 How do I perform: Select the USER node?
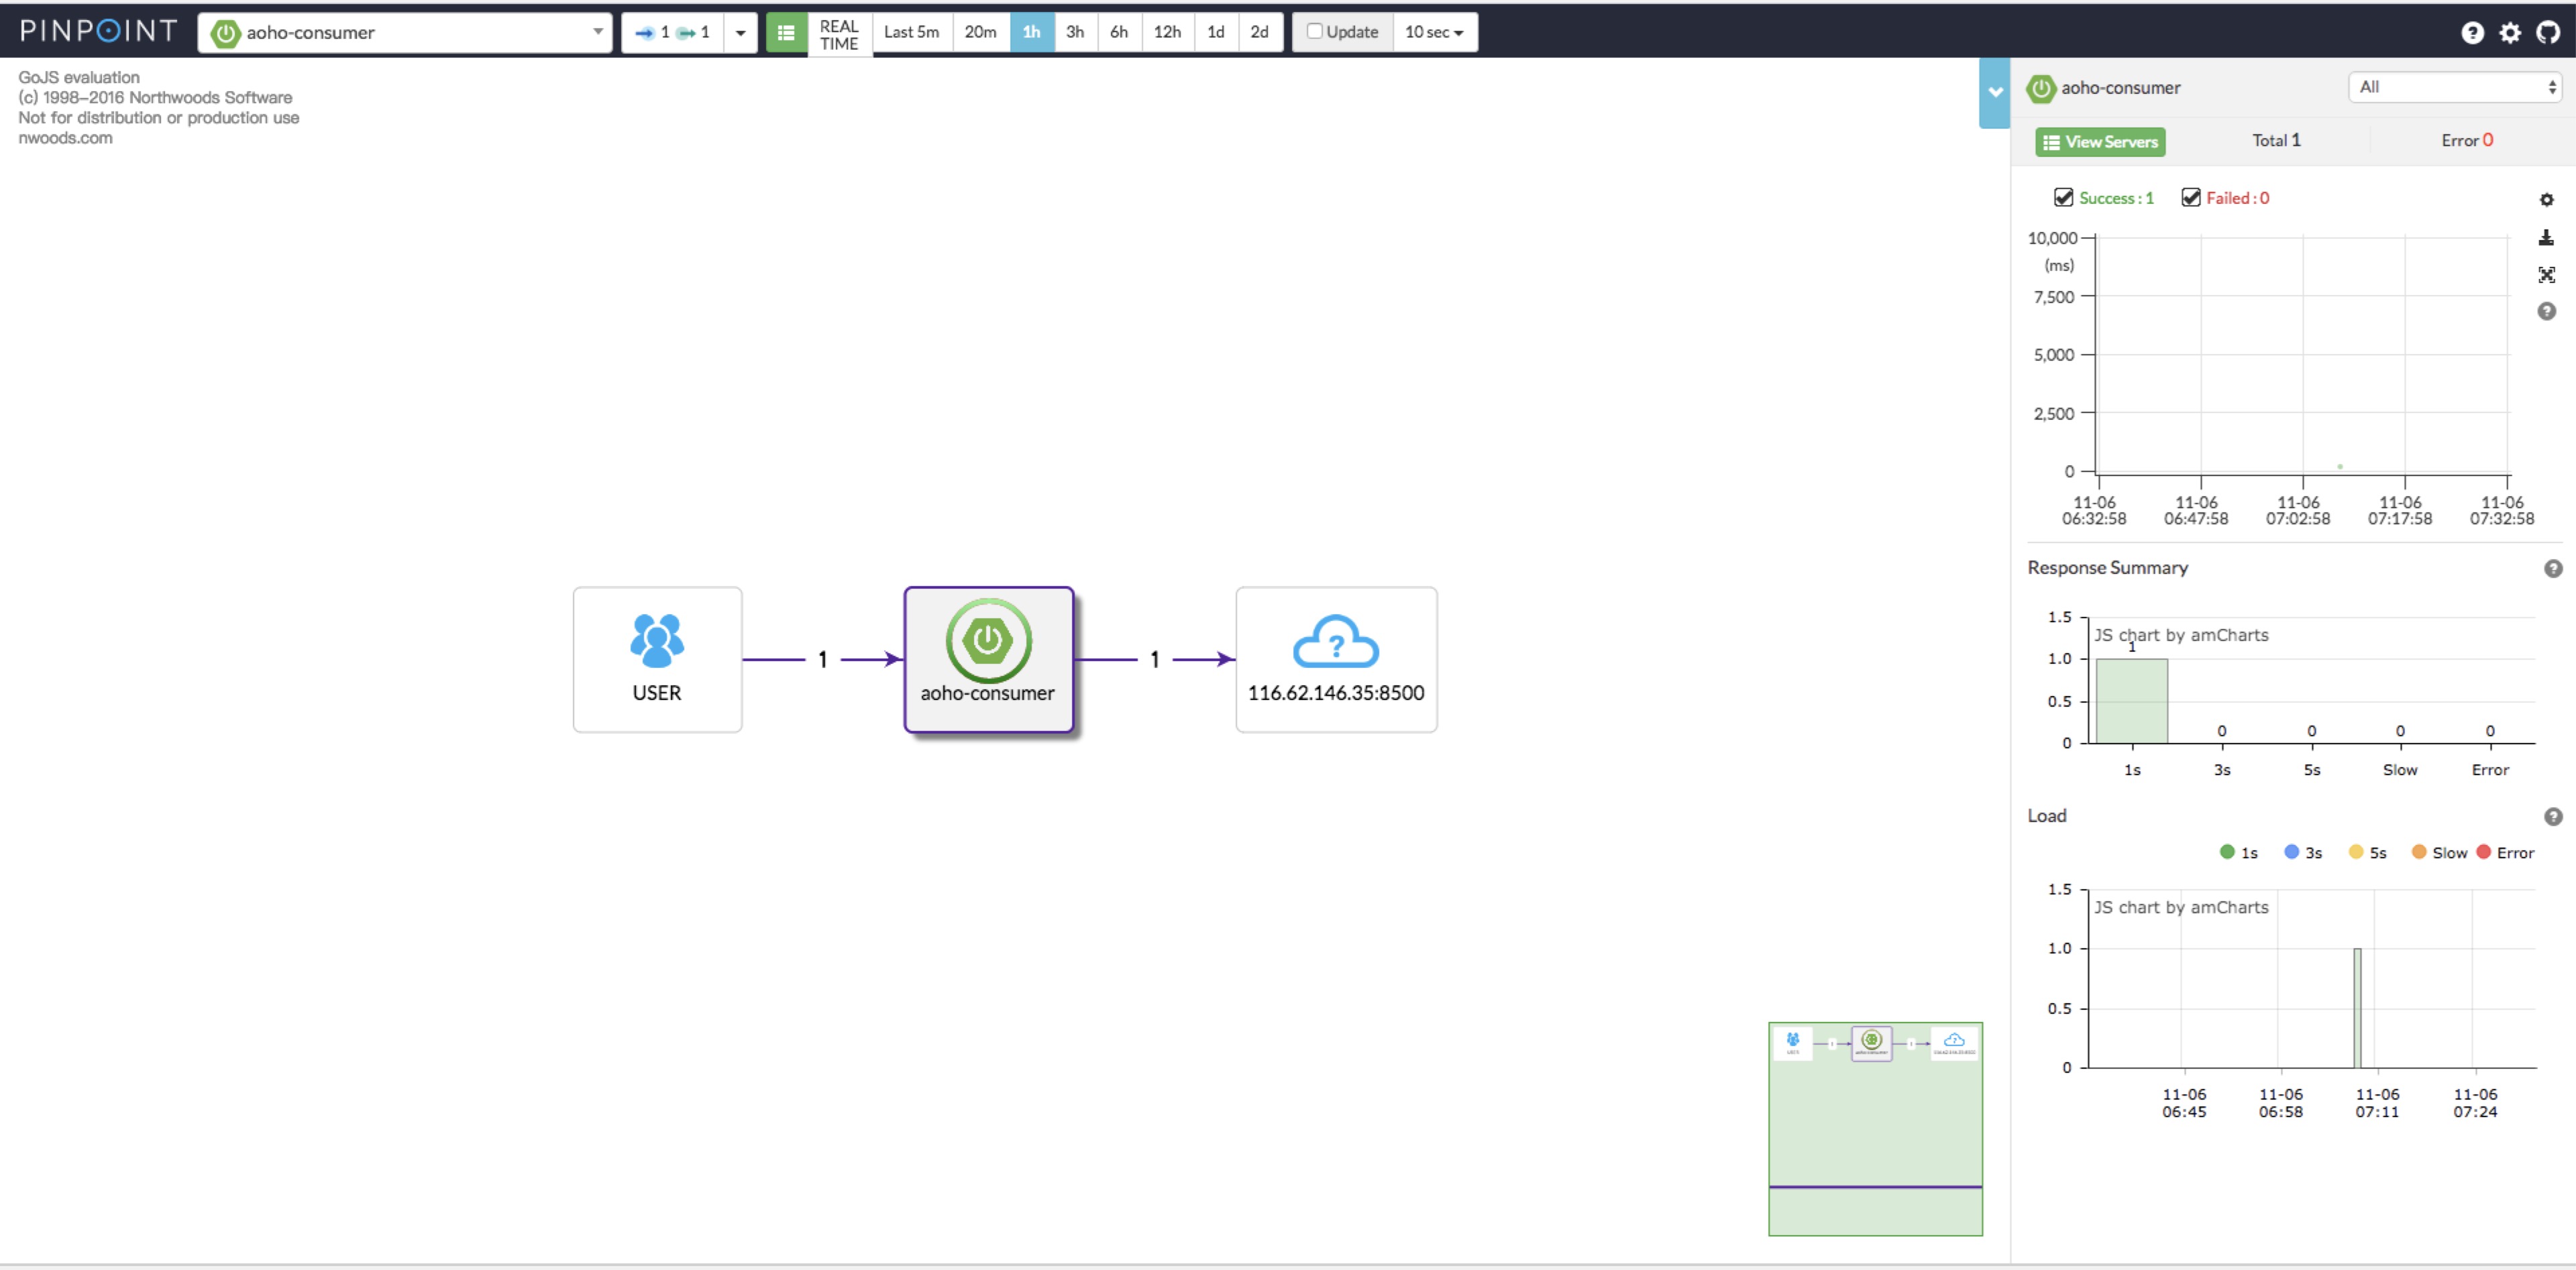[657, 660]
